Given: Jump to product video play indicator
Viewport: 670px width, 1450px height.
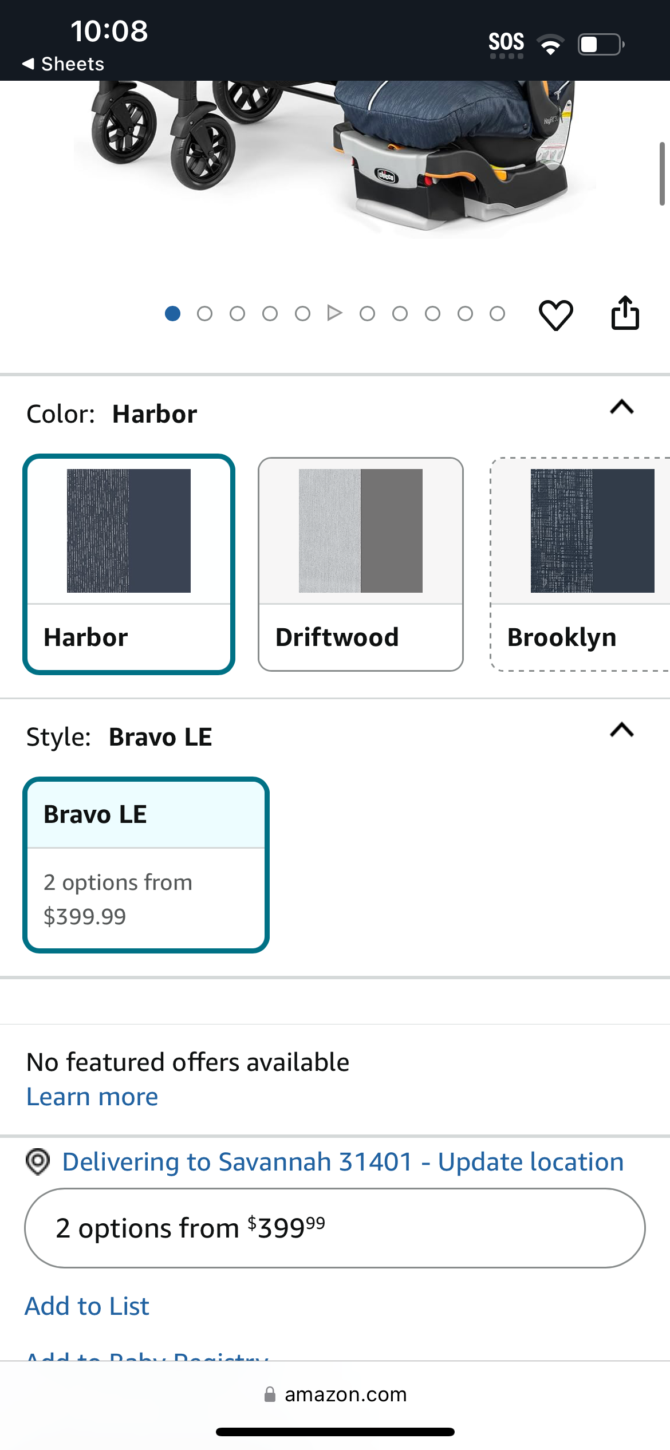Looking at the screenshot, I should pos(334,313).
